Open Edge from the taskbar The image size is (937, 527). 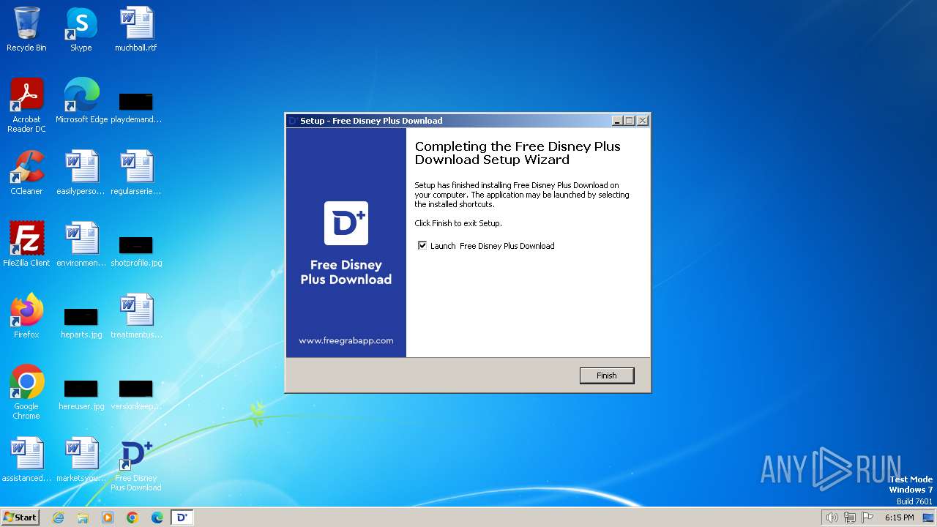pyautogui.click(x=157, y=517)
